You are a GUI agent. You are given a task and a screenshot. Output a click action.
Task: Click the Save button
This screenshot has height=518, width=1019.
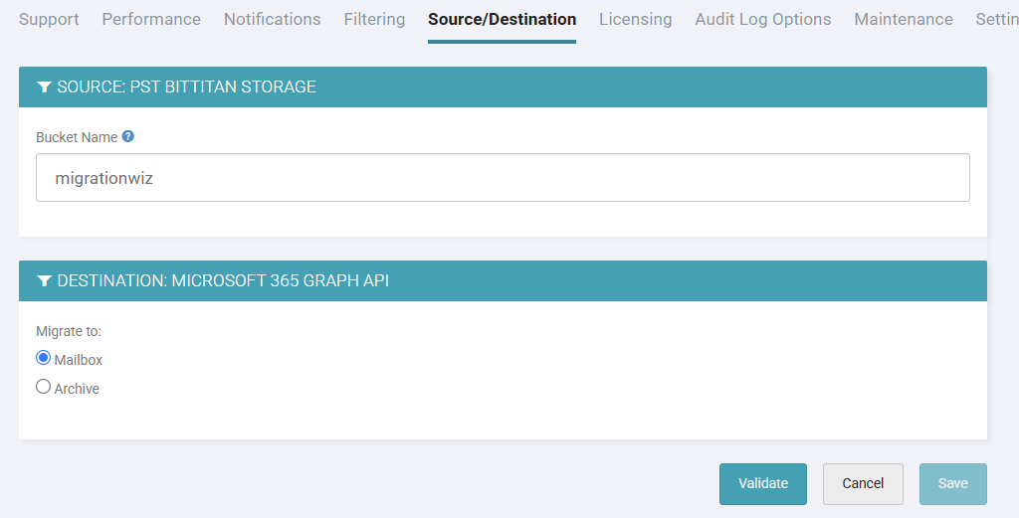pos(952,483)
